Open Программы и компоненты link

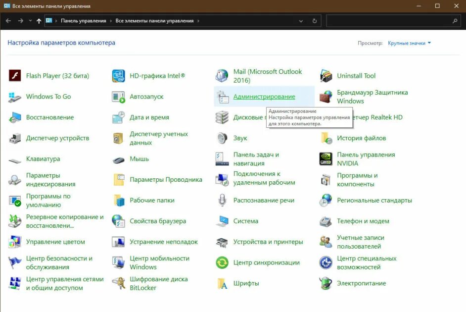(357, 180)
